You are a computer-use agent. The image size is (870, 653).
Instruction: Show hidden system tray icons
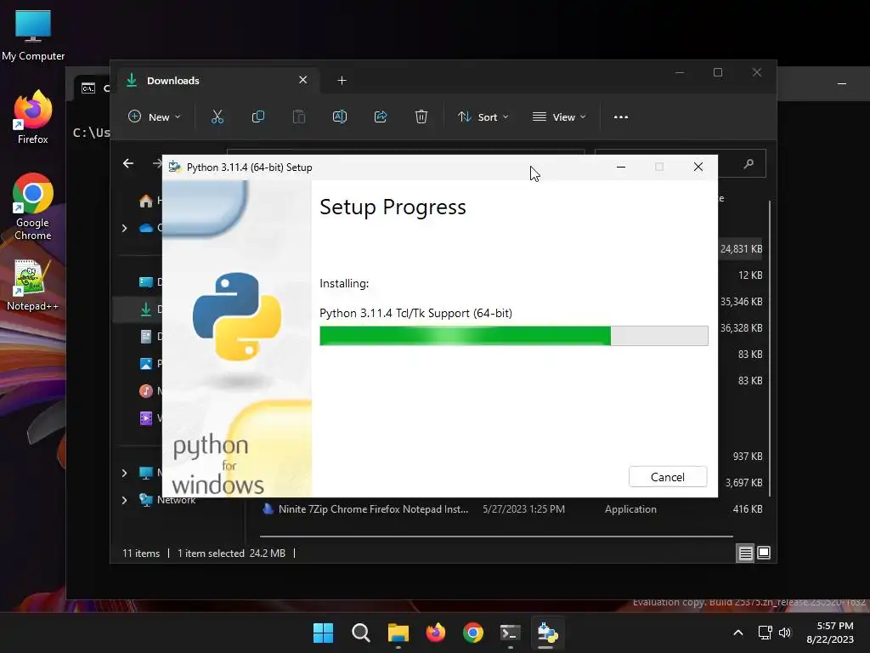pyautogui.click(x=738, y=633)
